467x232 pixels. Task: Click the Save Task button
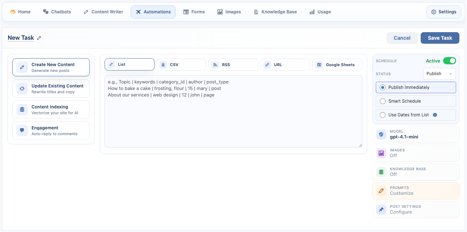(439, 38)
